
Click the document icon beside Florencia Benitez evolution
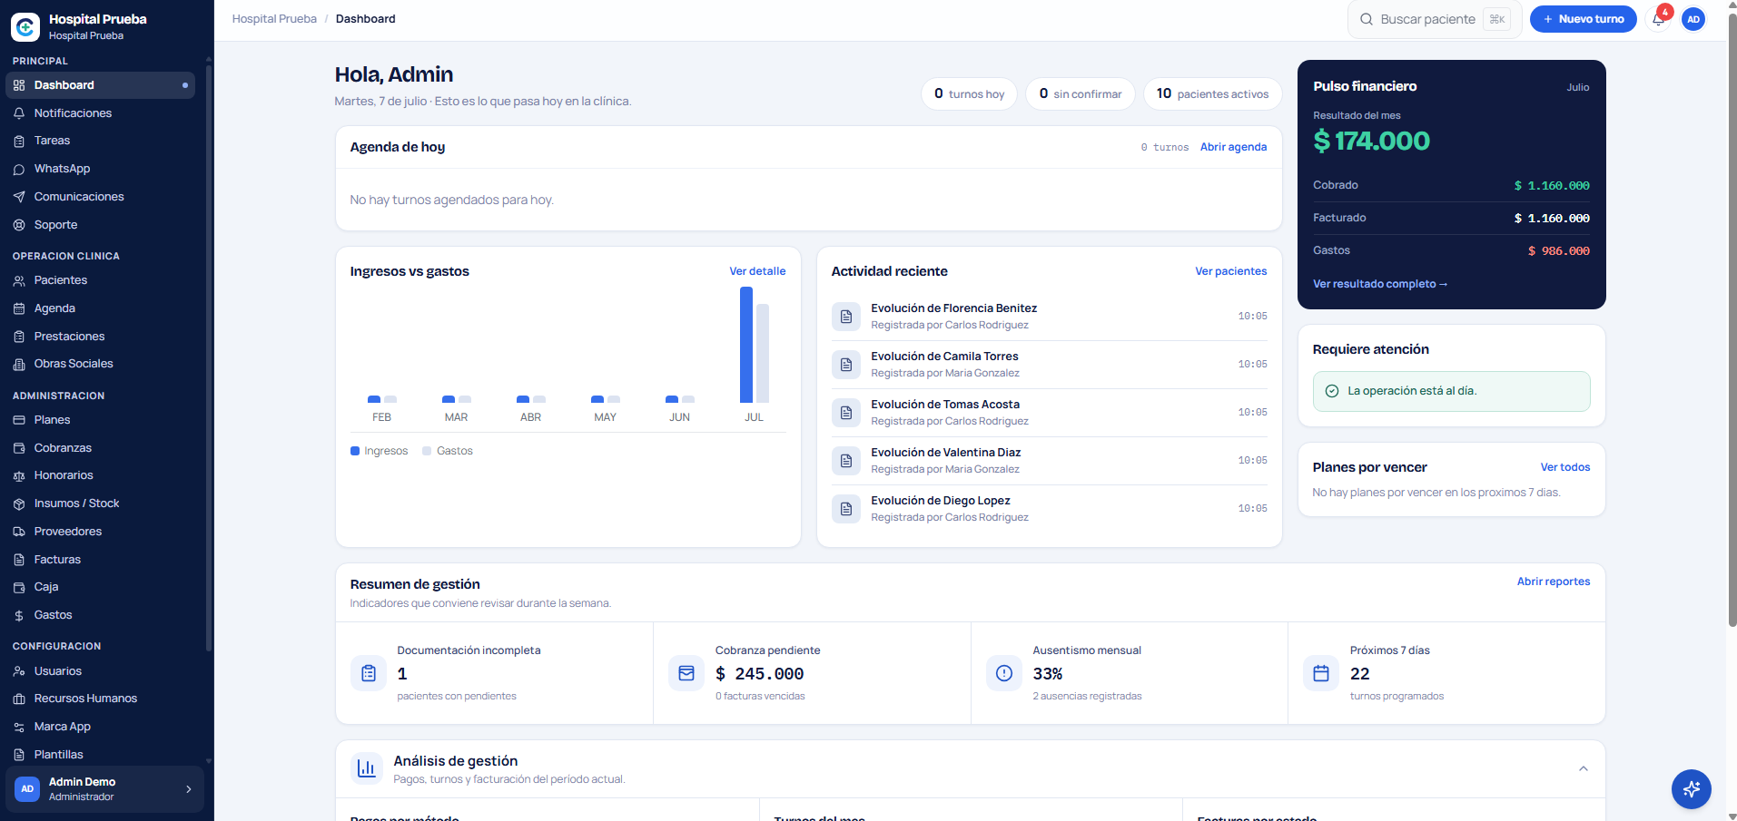tap(846, 317)
